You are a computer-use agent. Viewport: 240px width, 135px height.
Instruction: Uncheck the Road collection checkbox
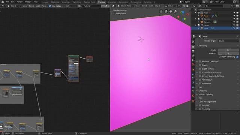click(199, 13)
